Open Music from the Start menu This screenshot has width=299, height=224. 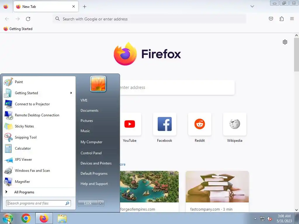(85, 131)
